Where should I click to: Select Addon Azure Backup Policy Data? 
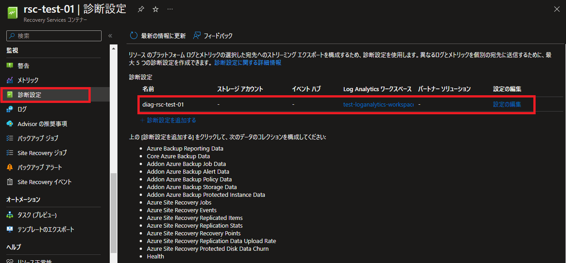tap(189, 179)
